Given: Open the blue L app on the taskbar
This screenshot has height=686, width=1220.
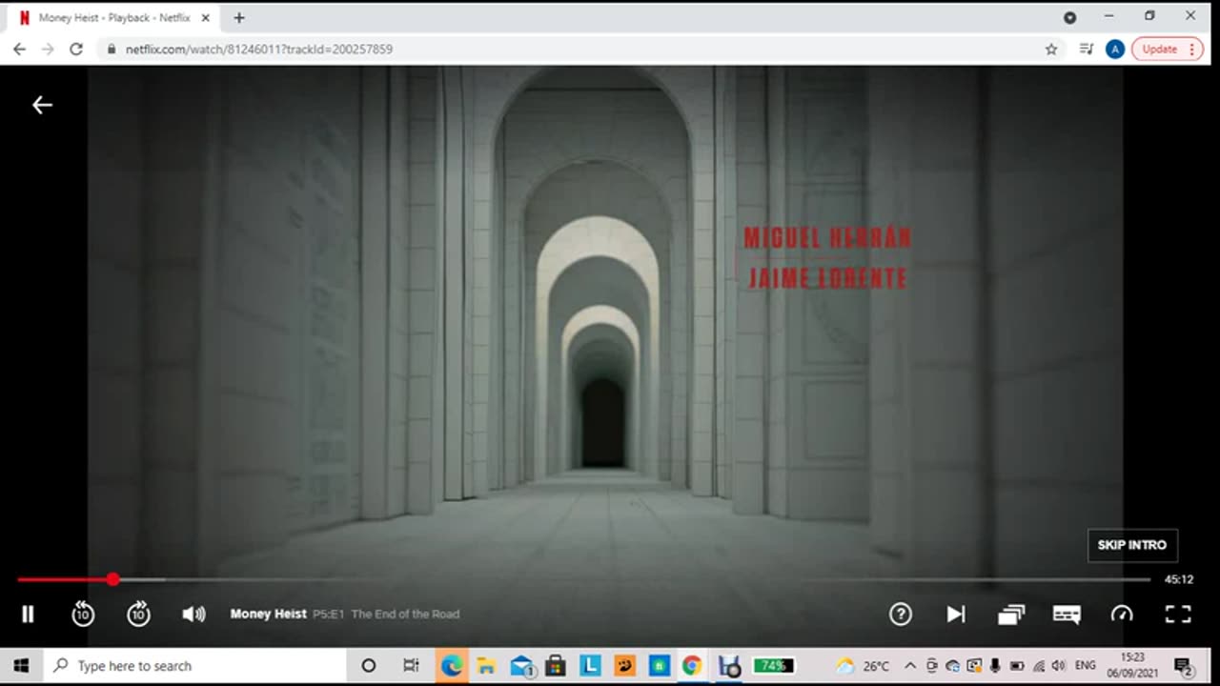Looking at the screenshot, I should (590, 666).
